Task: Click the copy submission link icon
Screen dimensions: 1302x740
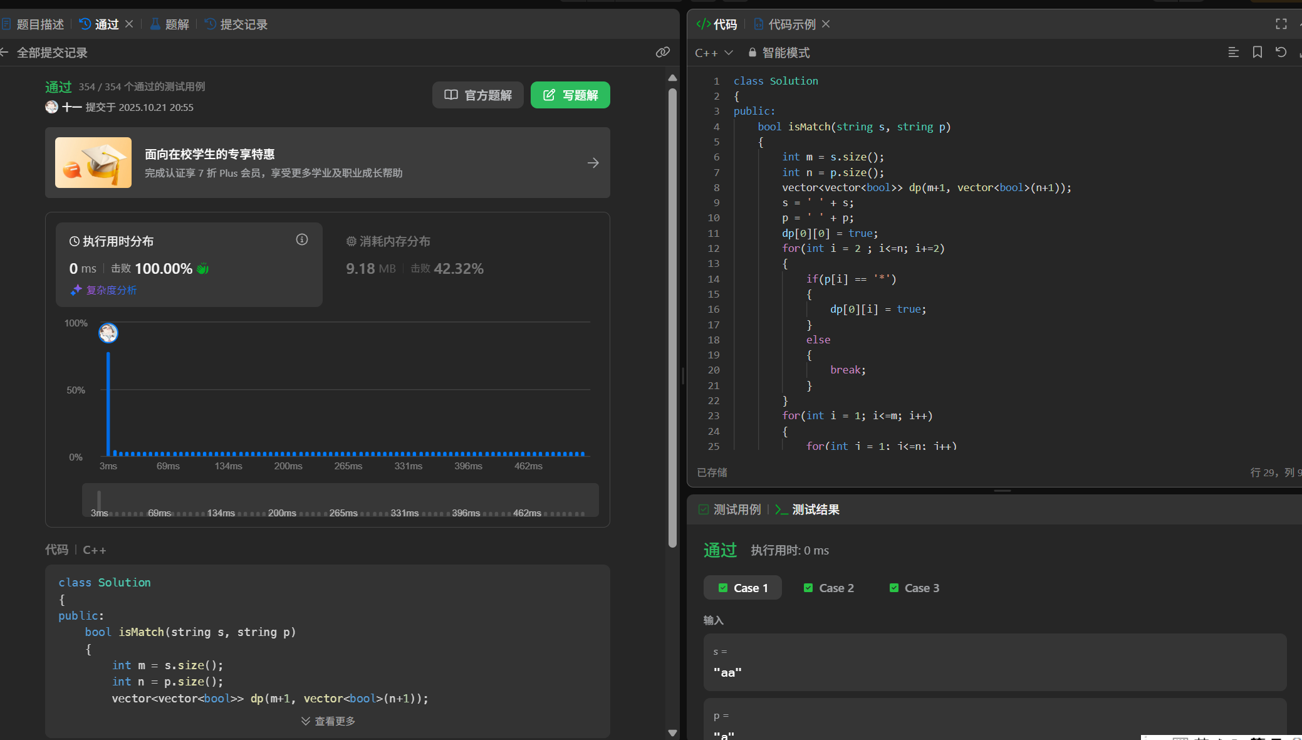Action: click(x=662, y=53)
